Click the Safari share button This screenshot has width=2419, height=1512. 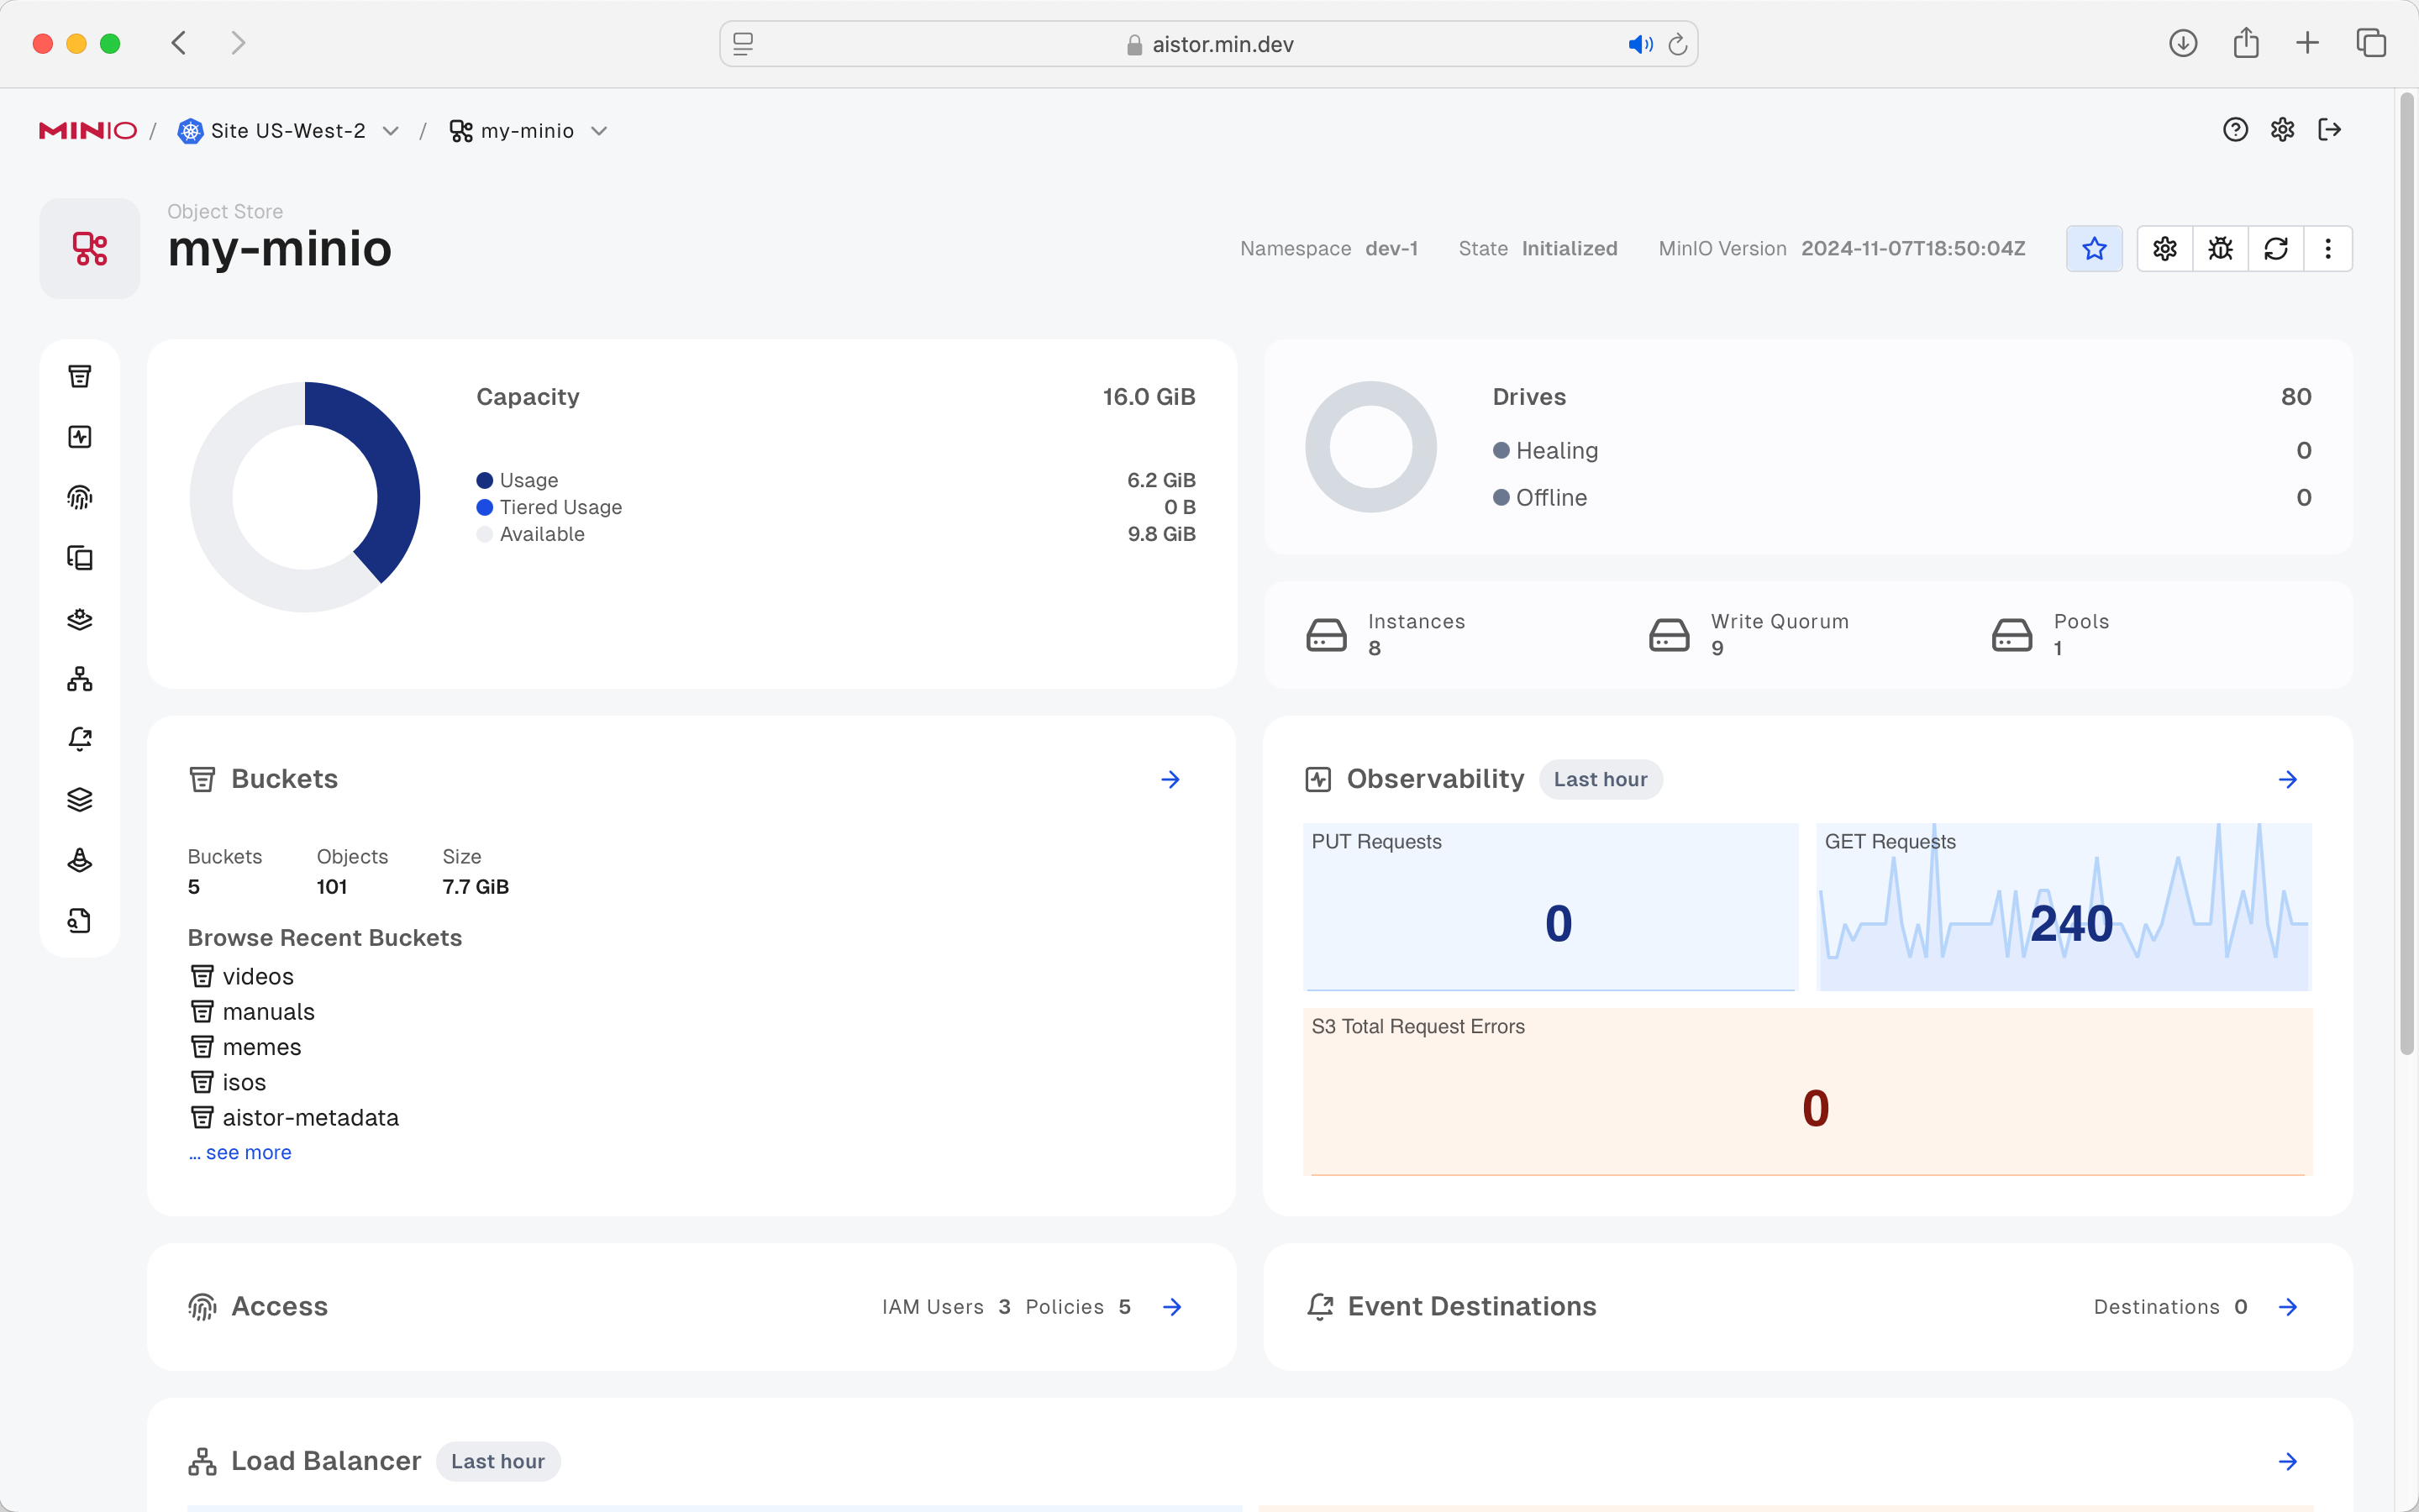click(2246, 43)
